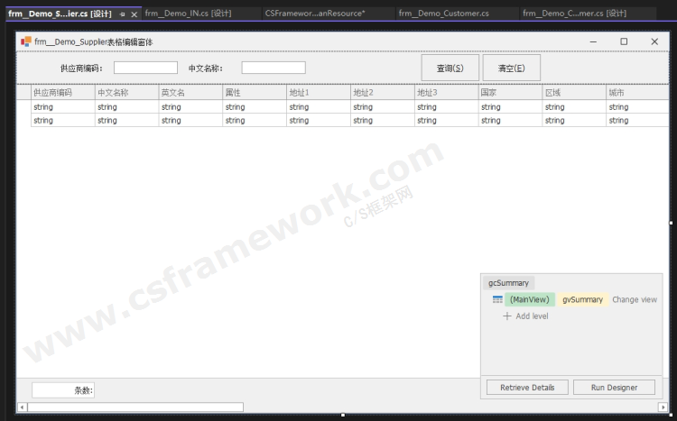Launch Run Designer for the grid

point(614,388)
